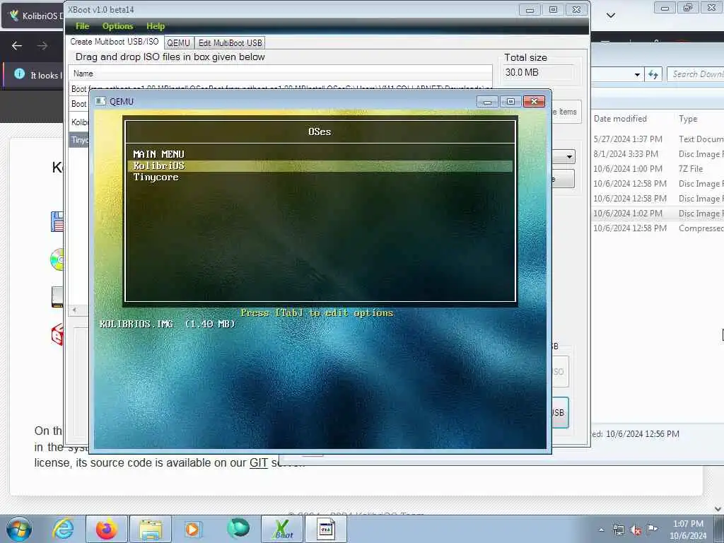This screenshot has height=543, width=724.
Task: Open Windows Media Player from the taskbar
Action: (192, 529)
